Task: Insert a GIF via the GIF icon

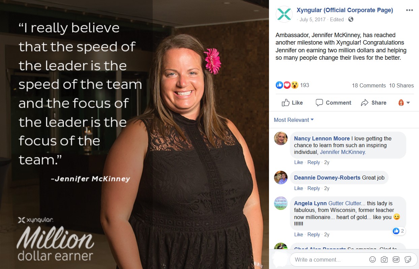Action: (396, 260)
